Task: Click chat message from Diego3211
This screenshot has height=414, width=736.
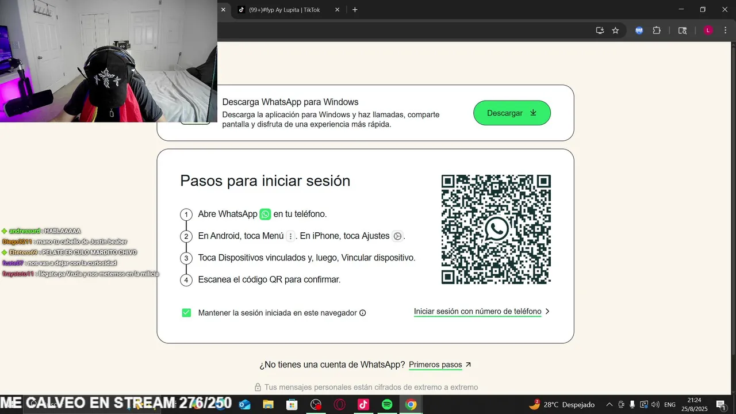Action: point(64,242)
